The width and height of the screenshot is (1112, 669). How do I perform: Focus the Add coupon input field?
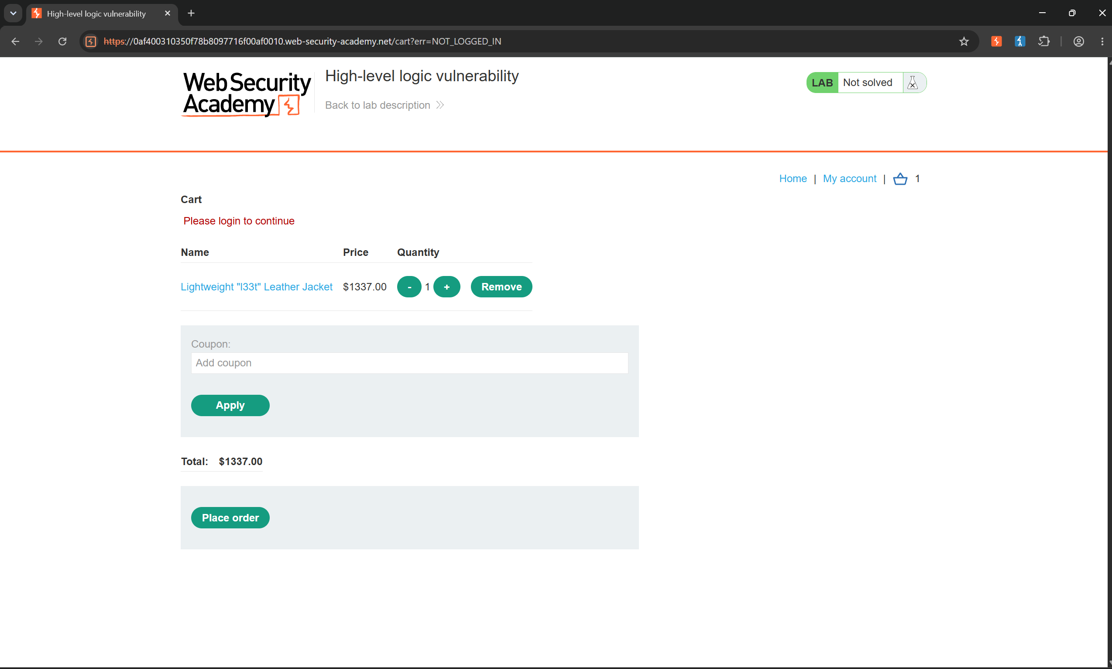409,363
